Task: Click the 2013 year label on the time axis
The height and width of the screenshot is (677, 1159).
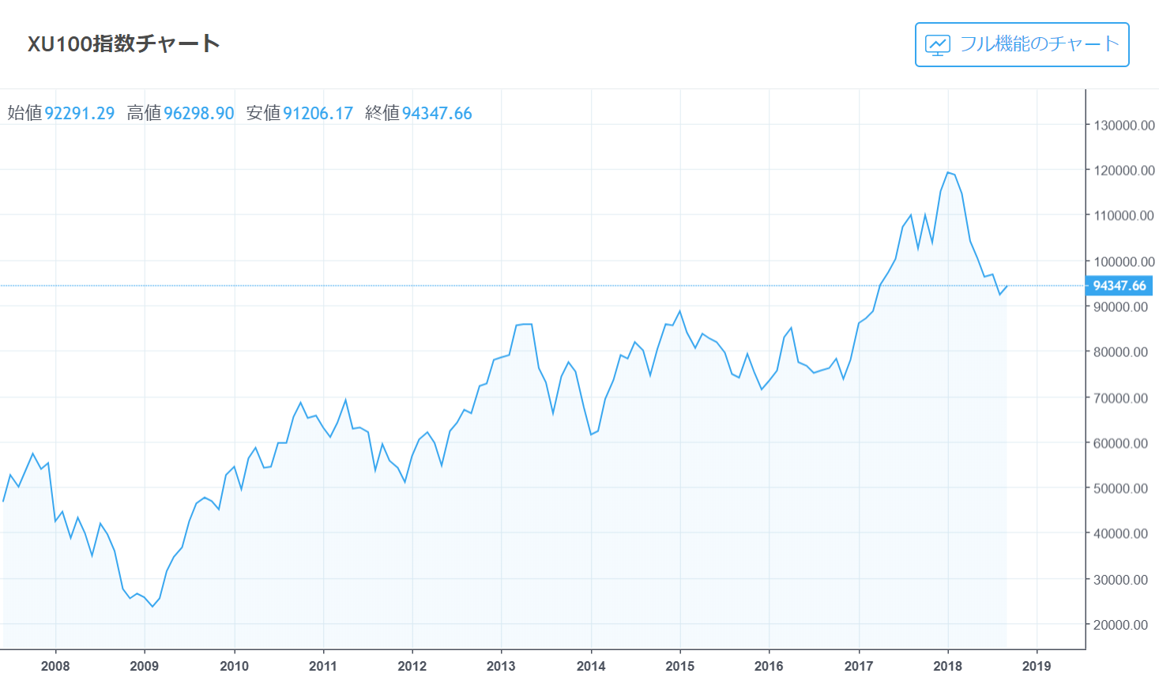Action: (x=501, y=666)
